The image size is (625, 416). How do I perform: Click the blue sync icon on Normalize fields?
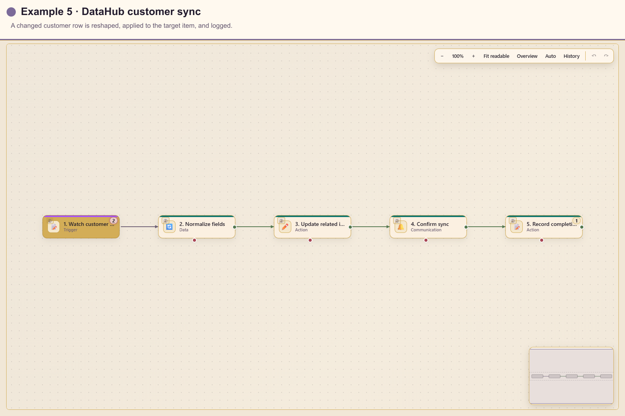[169, 227]
